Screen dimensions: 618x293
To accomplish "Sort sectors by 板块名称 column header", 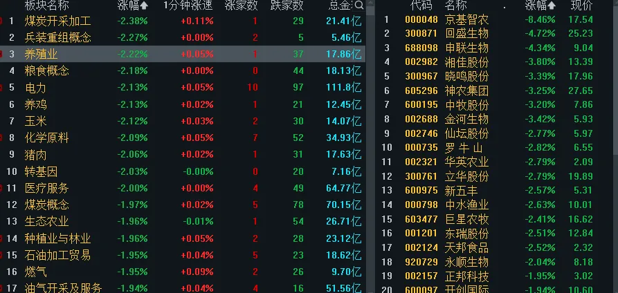I will [46, 6].
